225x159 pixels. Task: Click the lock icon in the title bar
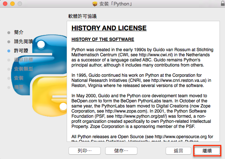pos(223,3)
